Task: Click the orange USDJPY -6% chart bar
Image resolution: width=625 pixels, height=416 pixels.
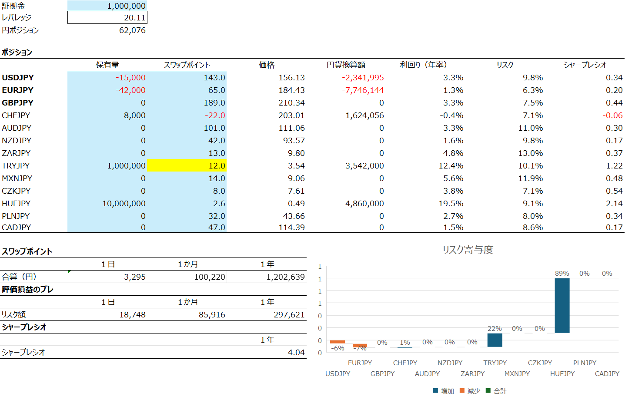Action: (x=338, y=342)
